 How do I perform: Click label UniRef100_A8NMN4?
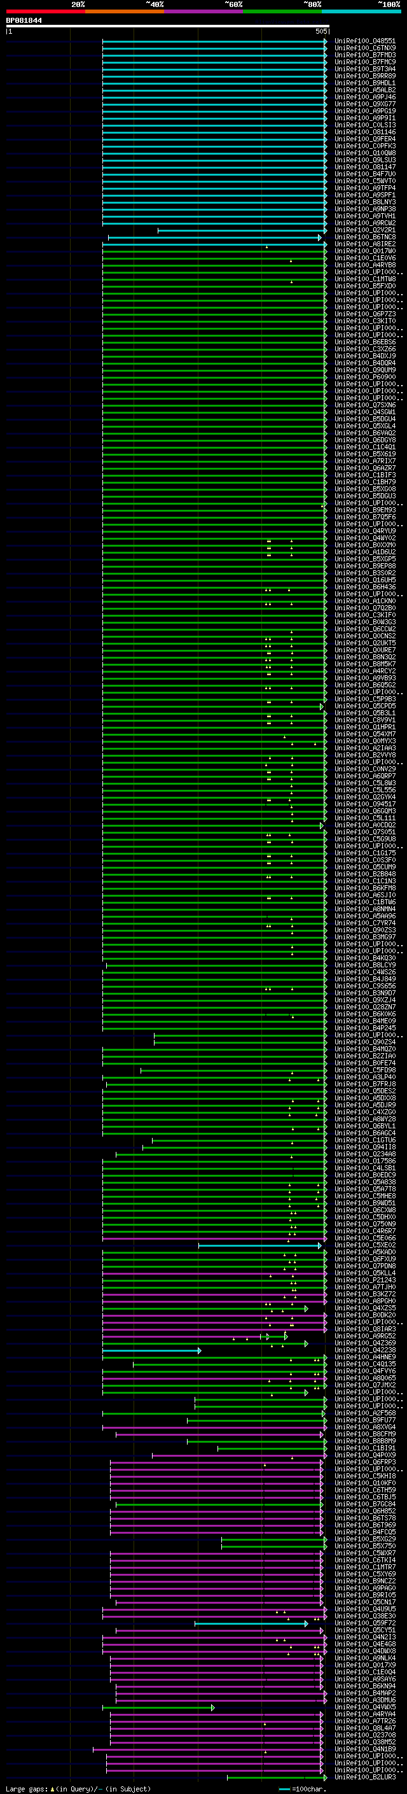[364, 909]
